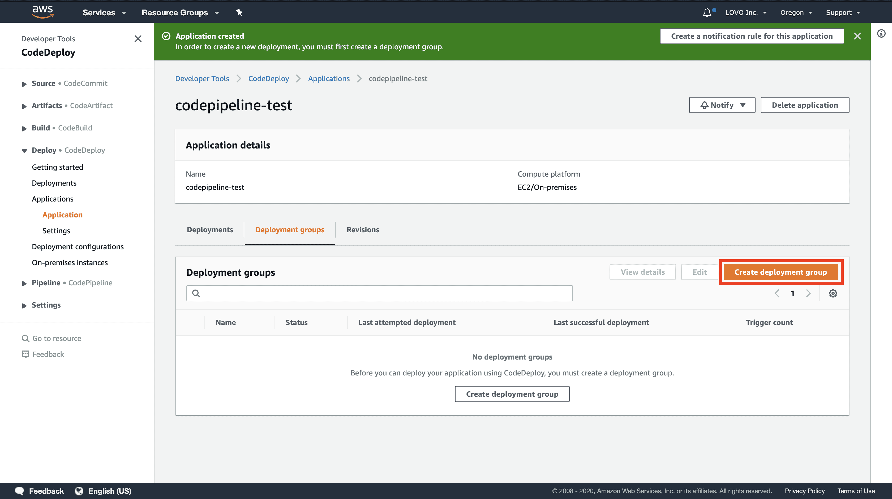This screenshot has width=892, height=499.
Task: Open On-premises instances in sidebar
Action: point(70,262)
